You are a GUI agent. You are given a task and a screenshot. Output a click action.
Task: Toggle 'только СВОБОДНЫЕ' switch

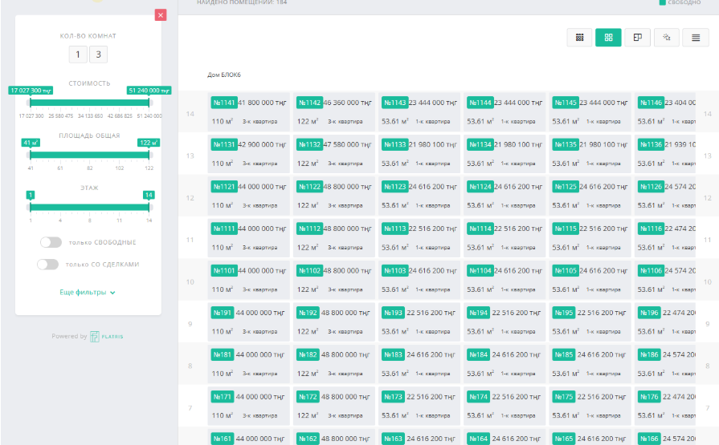[x=49, y=242]
